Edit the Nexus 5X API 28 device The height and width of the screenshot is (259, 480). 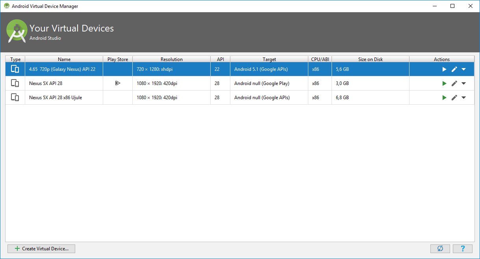click(x=454, y=83)
